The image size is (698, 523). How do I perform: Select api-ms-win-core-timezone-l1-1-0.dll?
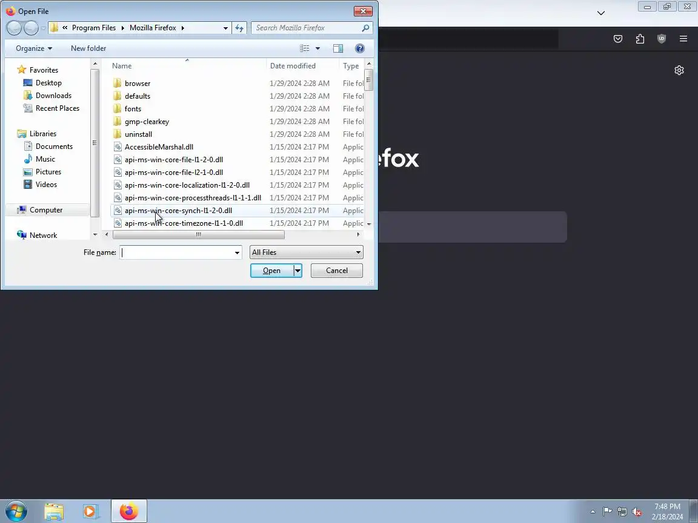point(184,223)
